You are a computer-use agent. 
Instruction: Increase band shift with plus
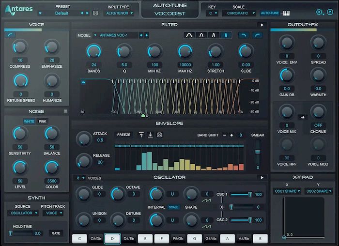coord(231,135)
